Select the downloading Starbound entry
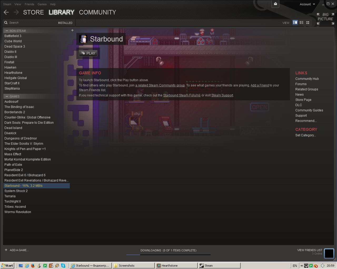337x269 pixels. coord(37,186)
